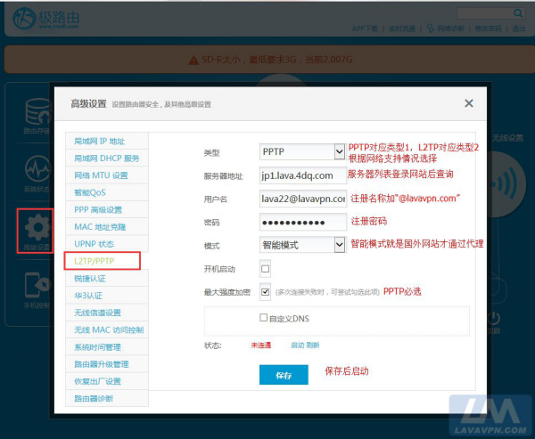
Task: Open 路由器诊断 menu item
Action: point(107,398)
